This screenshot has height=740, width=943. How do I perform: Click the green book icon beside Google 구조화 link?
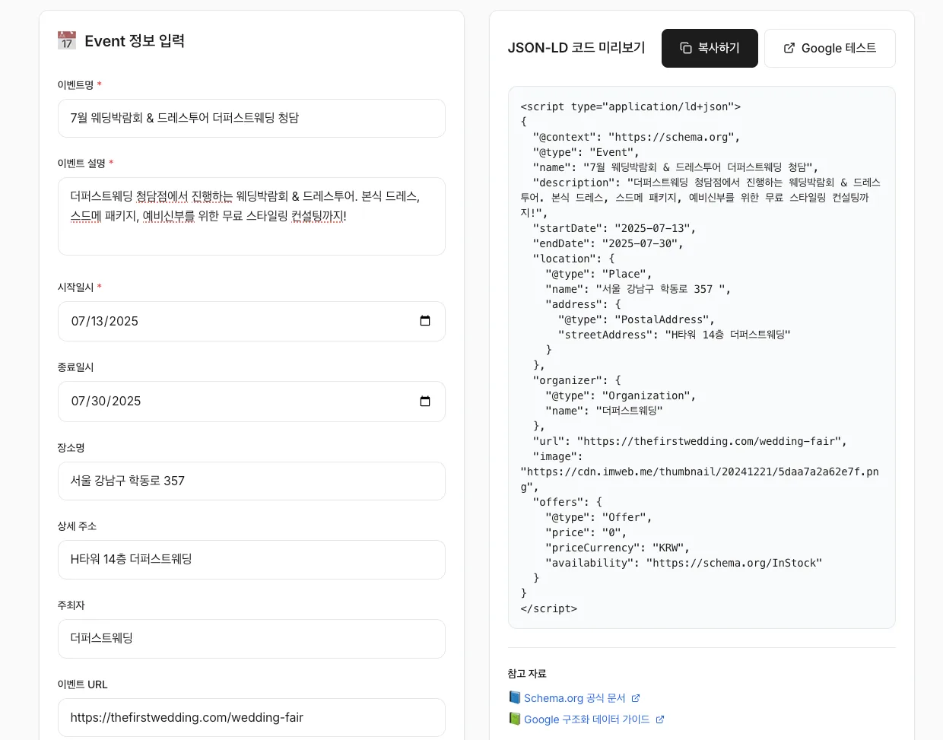(x=515, y=719)
